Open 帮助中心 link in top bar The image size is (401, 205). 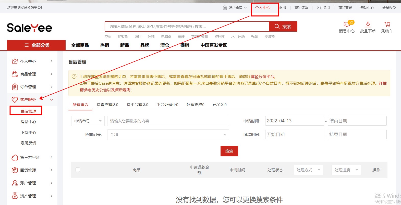click(x=367, y=8)
